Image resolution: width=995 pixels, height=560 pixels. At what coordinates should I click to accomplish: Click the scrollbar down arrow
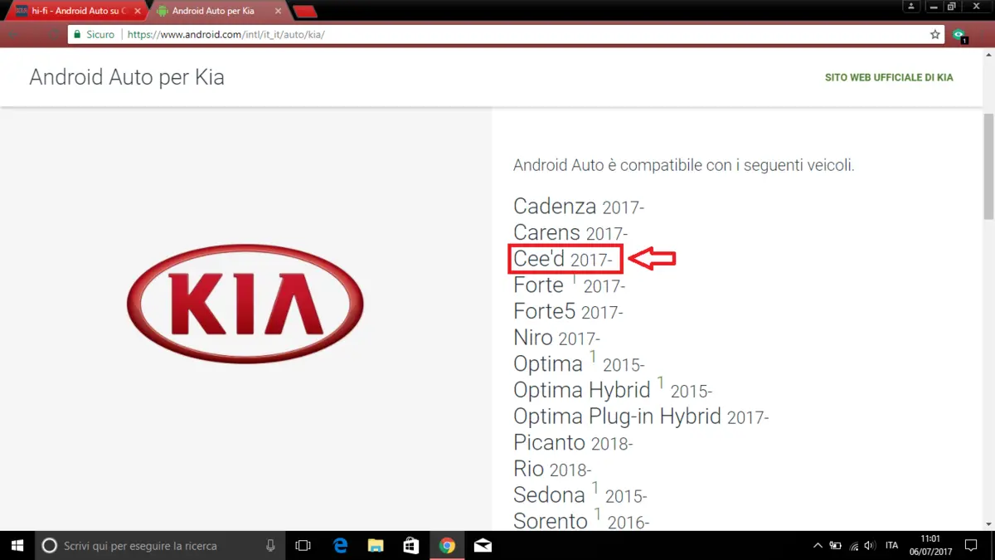point(988,524)
